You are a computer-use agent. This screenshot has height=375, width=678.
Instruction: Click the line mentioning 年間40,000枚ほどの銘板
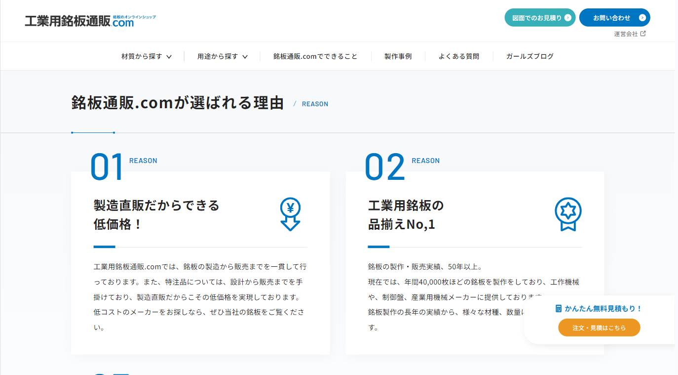(474, 282)
